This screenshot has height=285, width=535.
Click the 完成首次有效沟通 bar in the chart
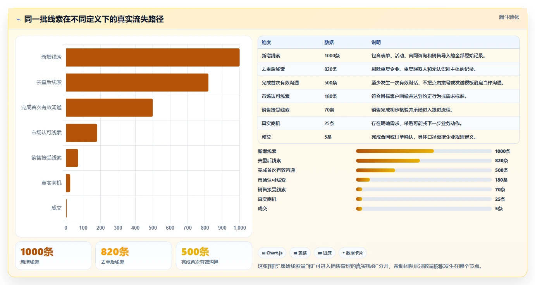[x=109, y=108]
